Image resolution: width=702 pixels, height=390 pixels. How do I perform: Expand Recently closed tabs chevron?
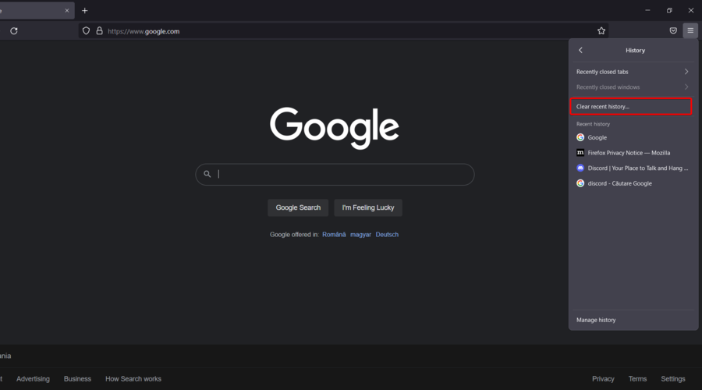tap(686, 72)
